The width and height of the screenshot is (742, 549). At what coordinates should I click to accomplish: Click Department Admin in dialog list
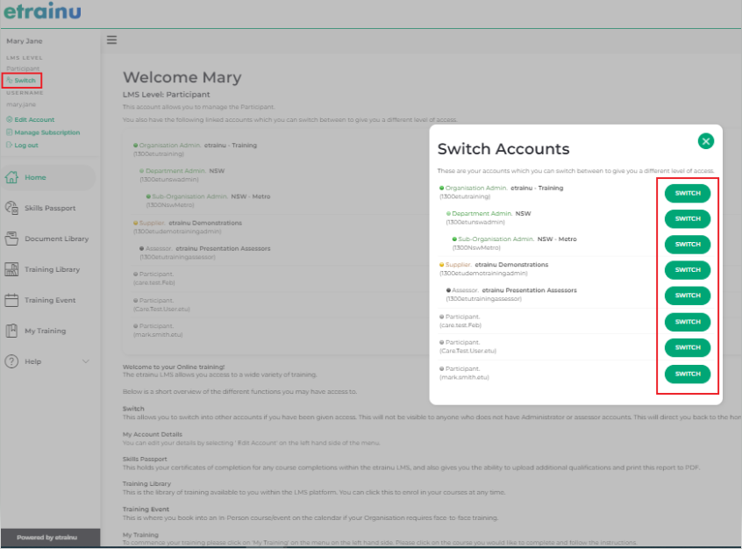pyautogui.click(x=482, y=213)
